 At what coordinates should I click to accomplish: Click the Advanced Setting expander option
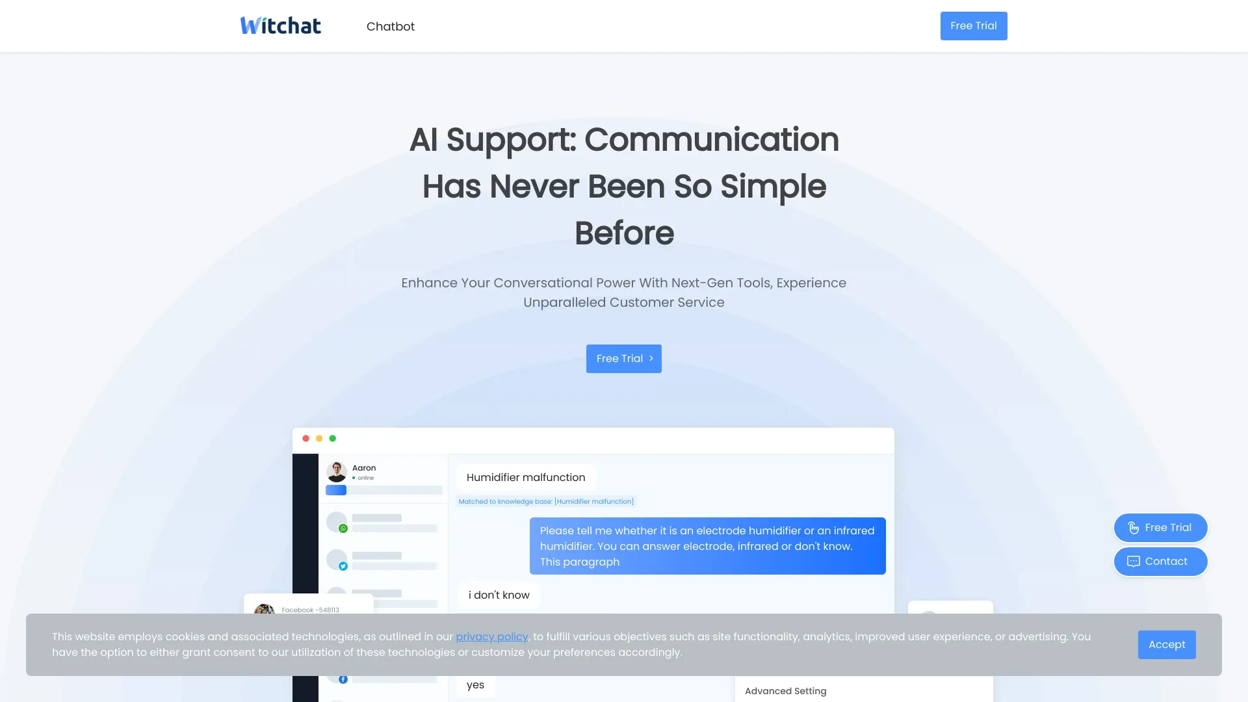785,691
